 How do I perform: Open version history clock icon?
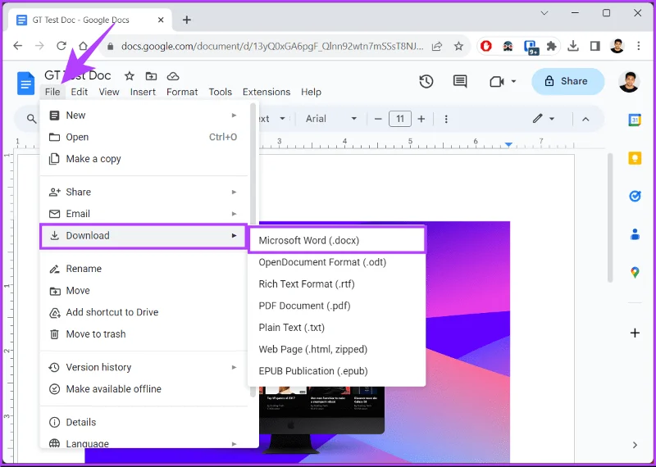click(x=426, y=81)
